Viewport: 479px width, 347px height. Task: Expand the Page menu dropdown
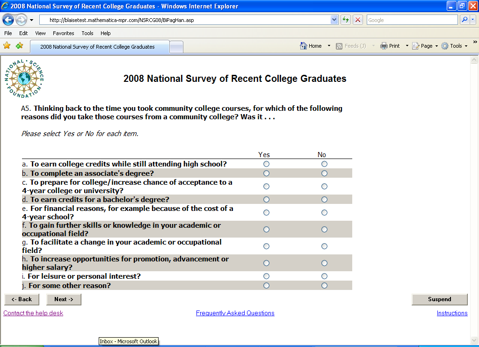(436, 46)
